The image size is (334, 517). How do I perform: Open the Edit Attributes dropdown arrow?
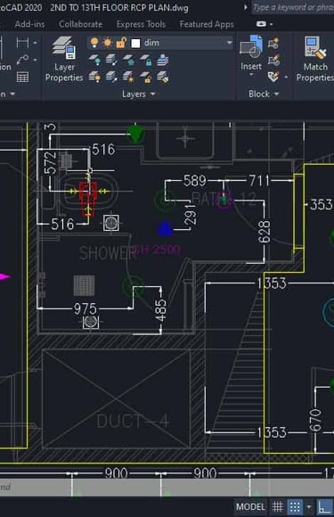point(286,78)
